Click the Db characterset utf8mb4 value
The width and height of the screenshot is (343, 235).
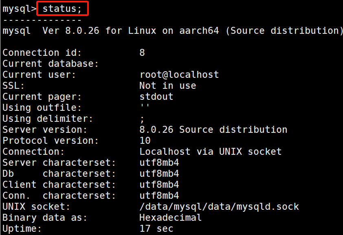tap(159, 174)
